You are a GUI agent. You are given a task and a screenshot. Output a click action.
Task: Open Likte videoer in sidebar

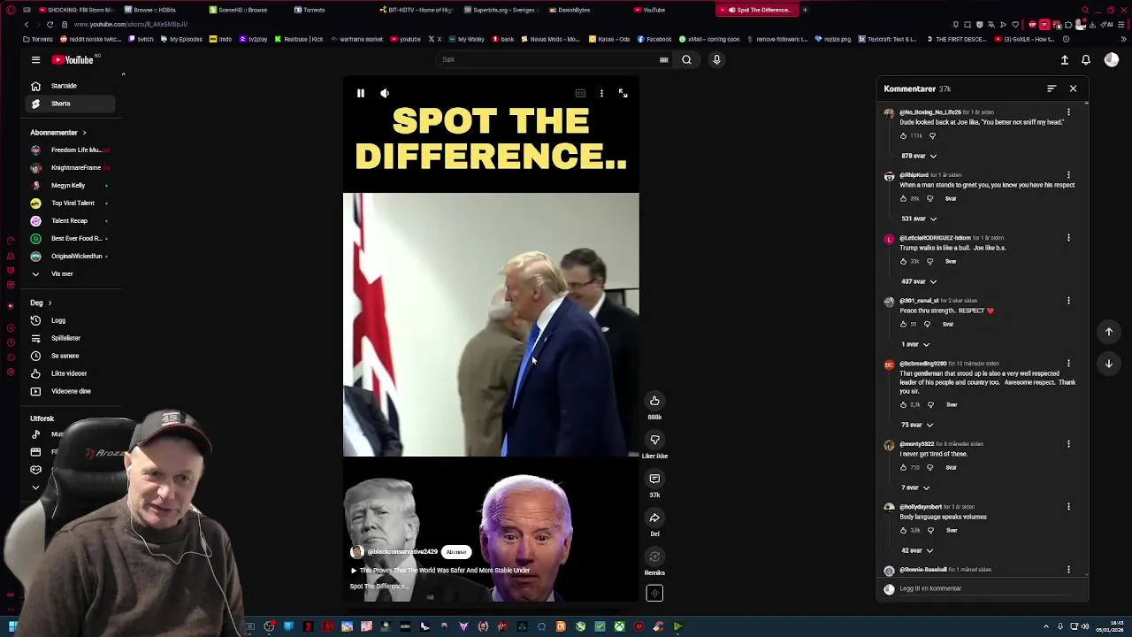(69, 373)
